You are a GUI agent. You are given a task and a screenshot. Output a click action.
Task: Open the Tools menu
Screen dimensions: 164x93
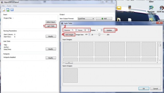coord(9,6)
